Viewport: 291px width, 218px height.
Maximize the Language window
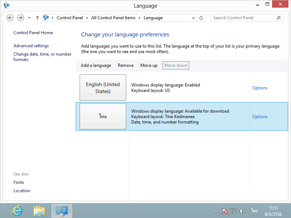click(267, 4)
